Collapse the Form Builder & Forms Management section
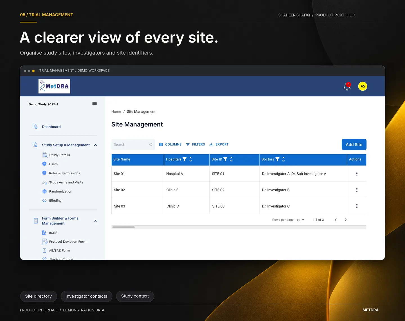Screen dimensions: 405x321 [95, 221]
